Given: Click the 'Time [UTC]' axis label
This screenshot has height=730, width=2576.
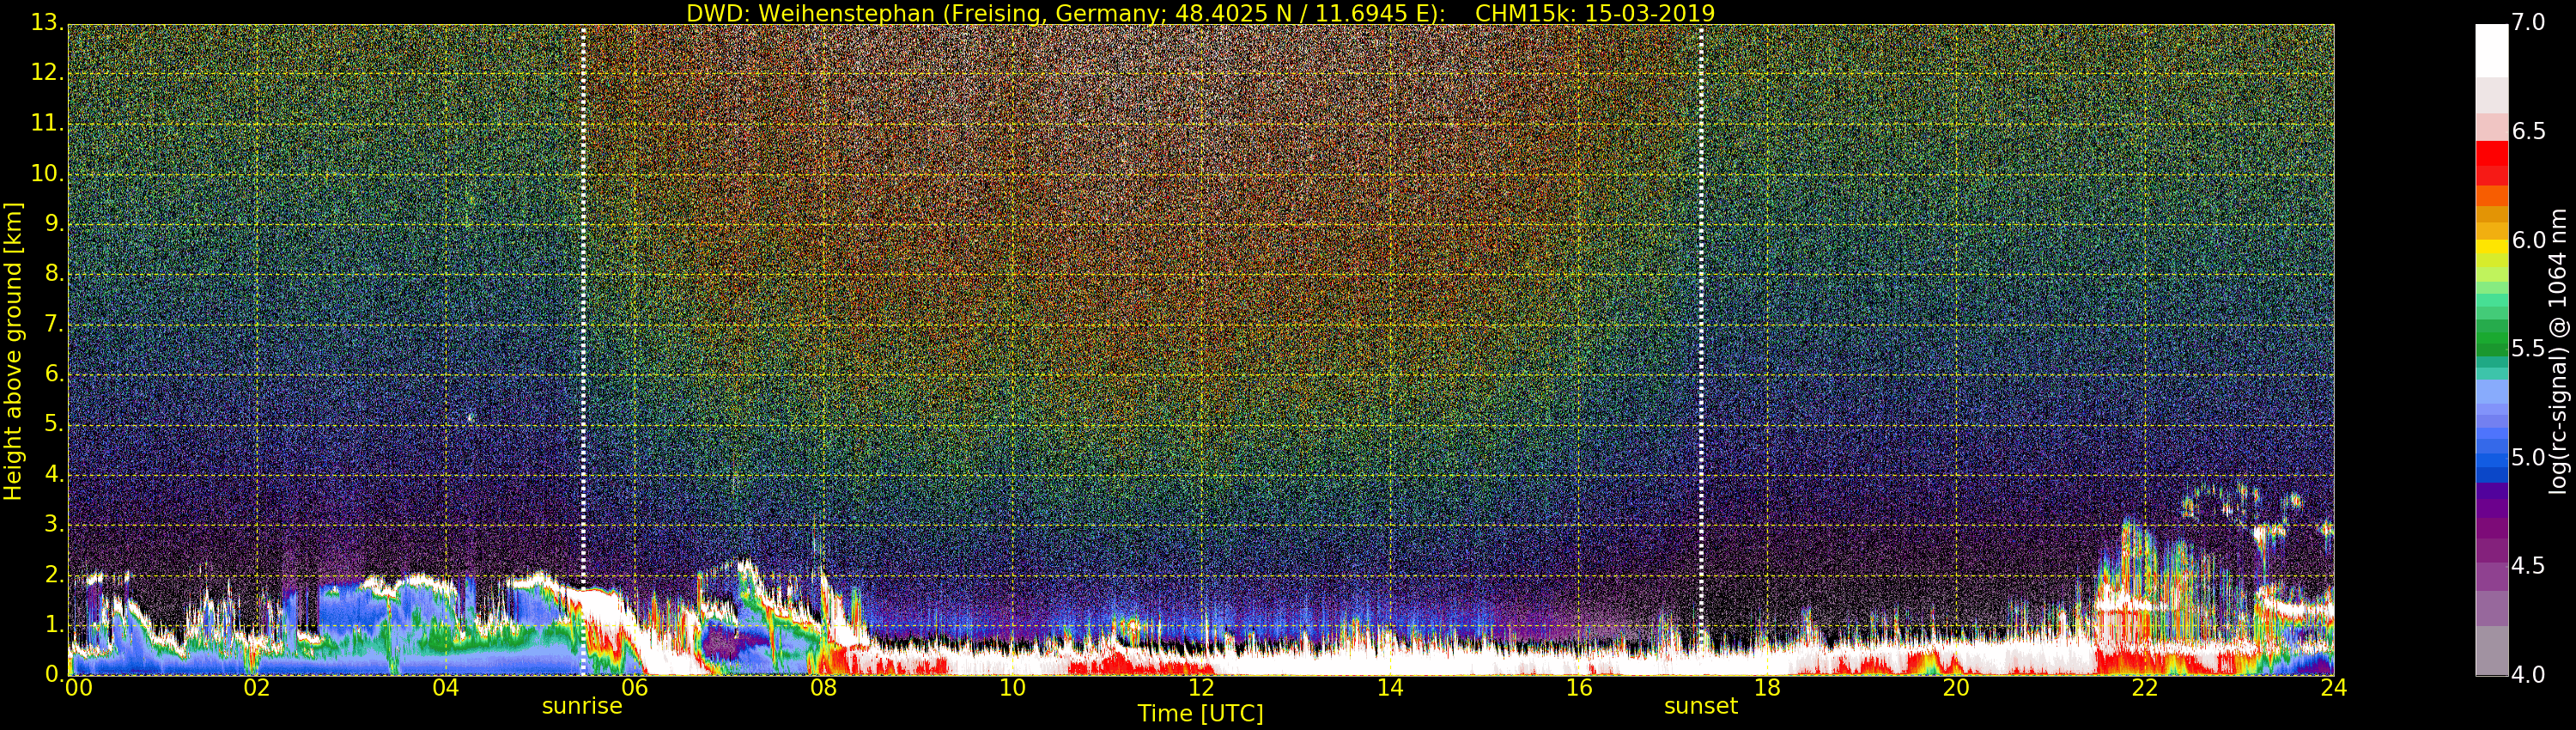Looking at the screenshot, I should click(x=1200, y=714).
